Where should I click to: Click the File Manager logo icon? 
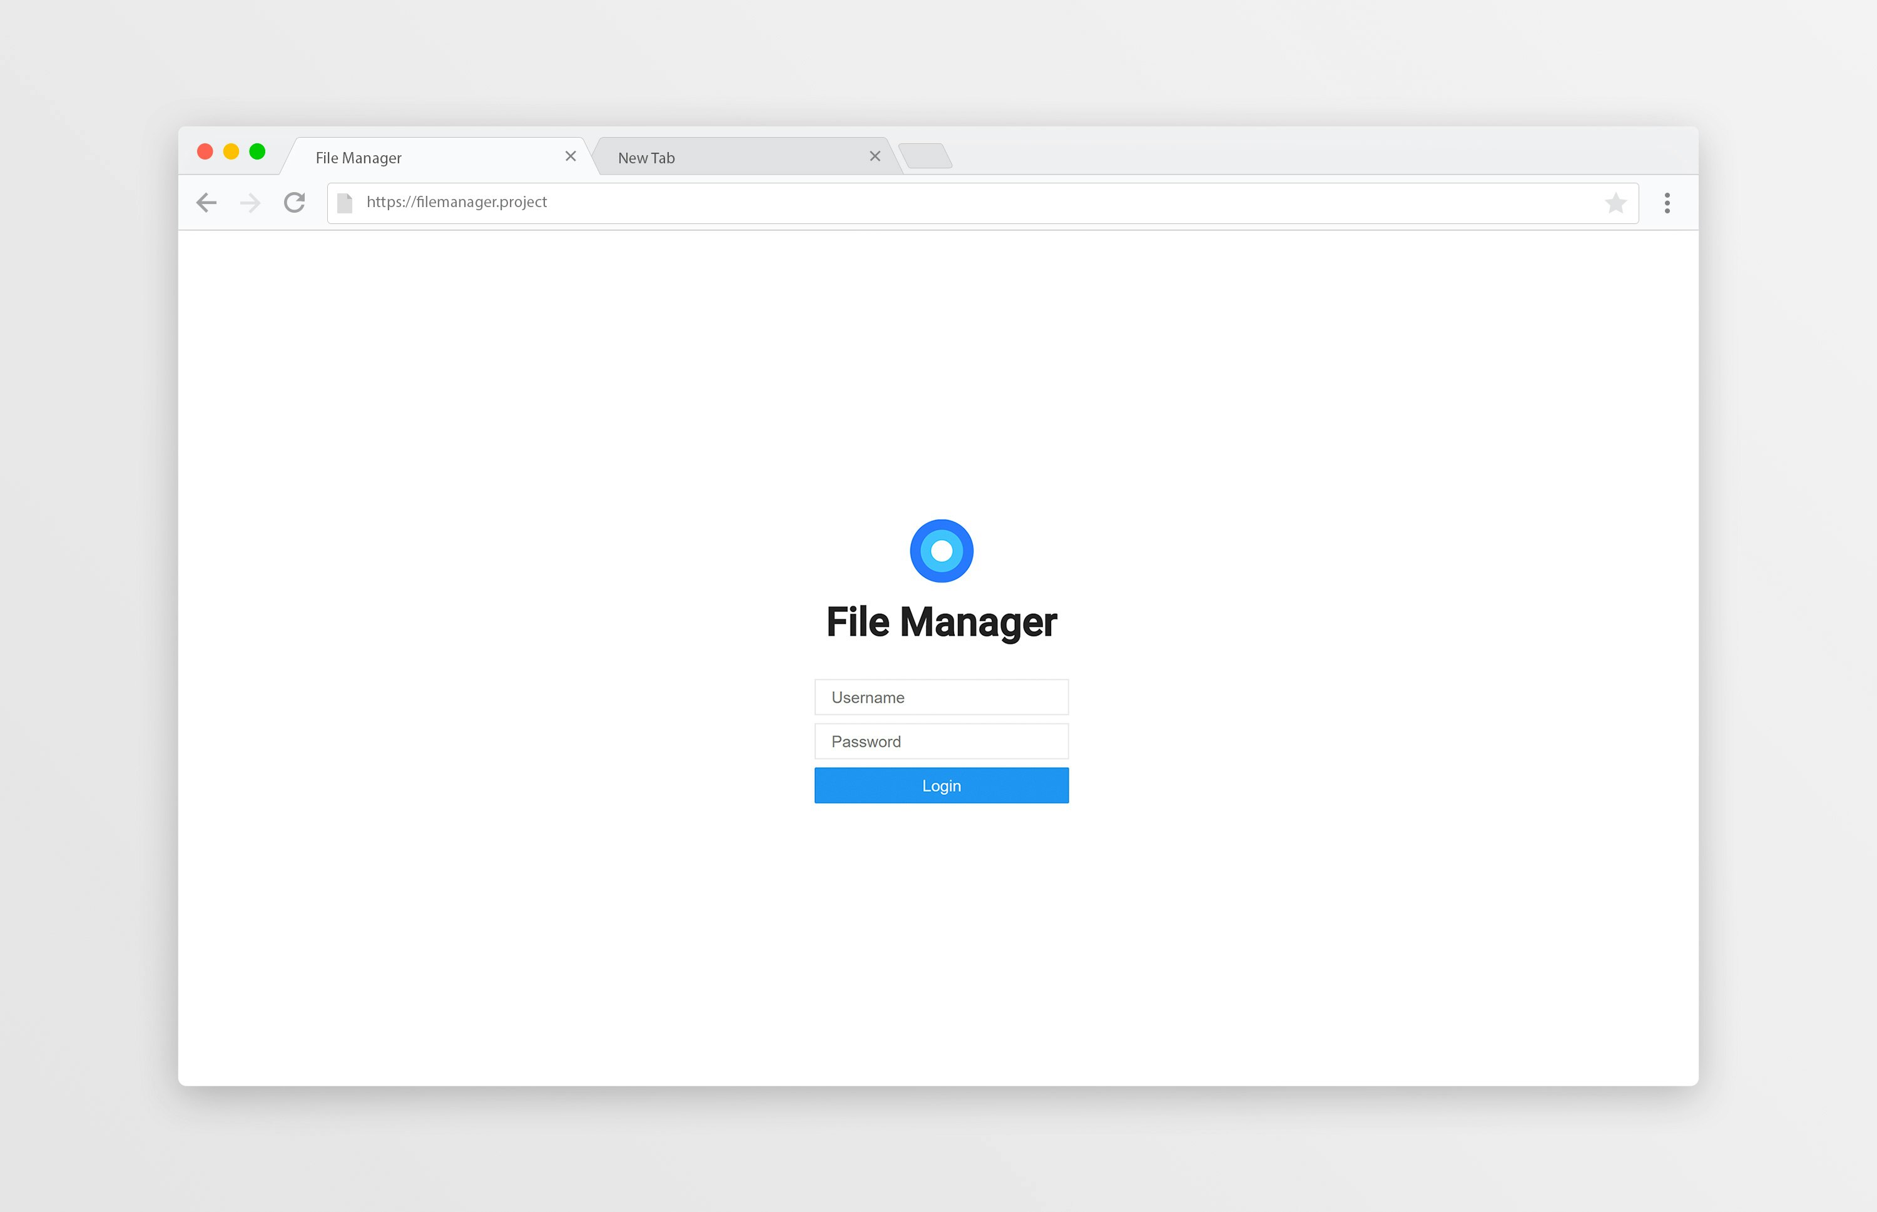941,550
